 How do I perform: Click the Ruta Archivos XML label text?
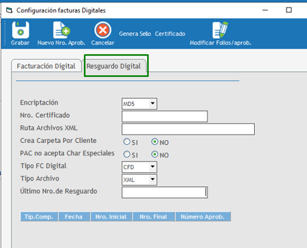pyautogui.click(x=49, y=128)
